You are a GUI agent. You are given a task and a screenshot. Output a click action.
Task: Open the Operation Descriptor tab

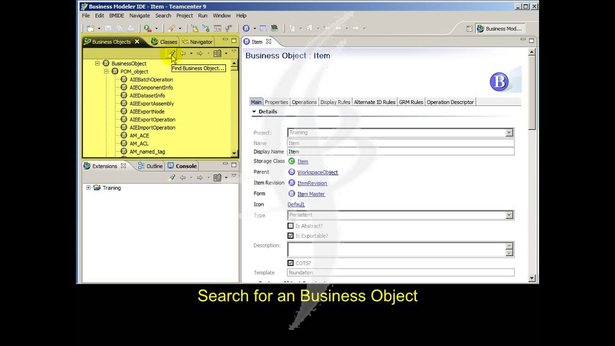click(450, 102)
